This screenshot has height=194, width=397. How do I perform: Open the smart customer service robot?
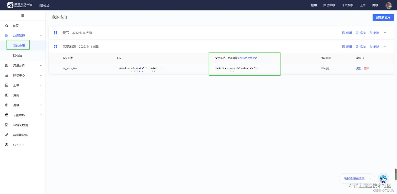coord(384,178)
